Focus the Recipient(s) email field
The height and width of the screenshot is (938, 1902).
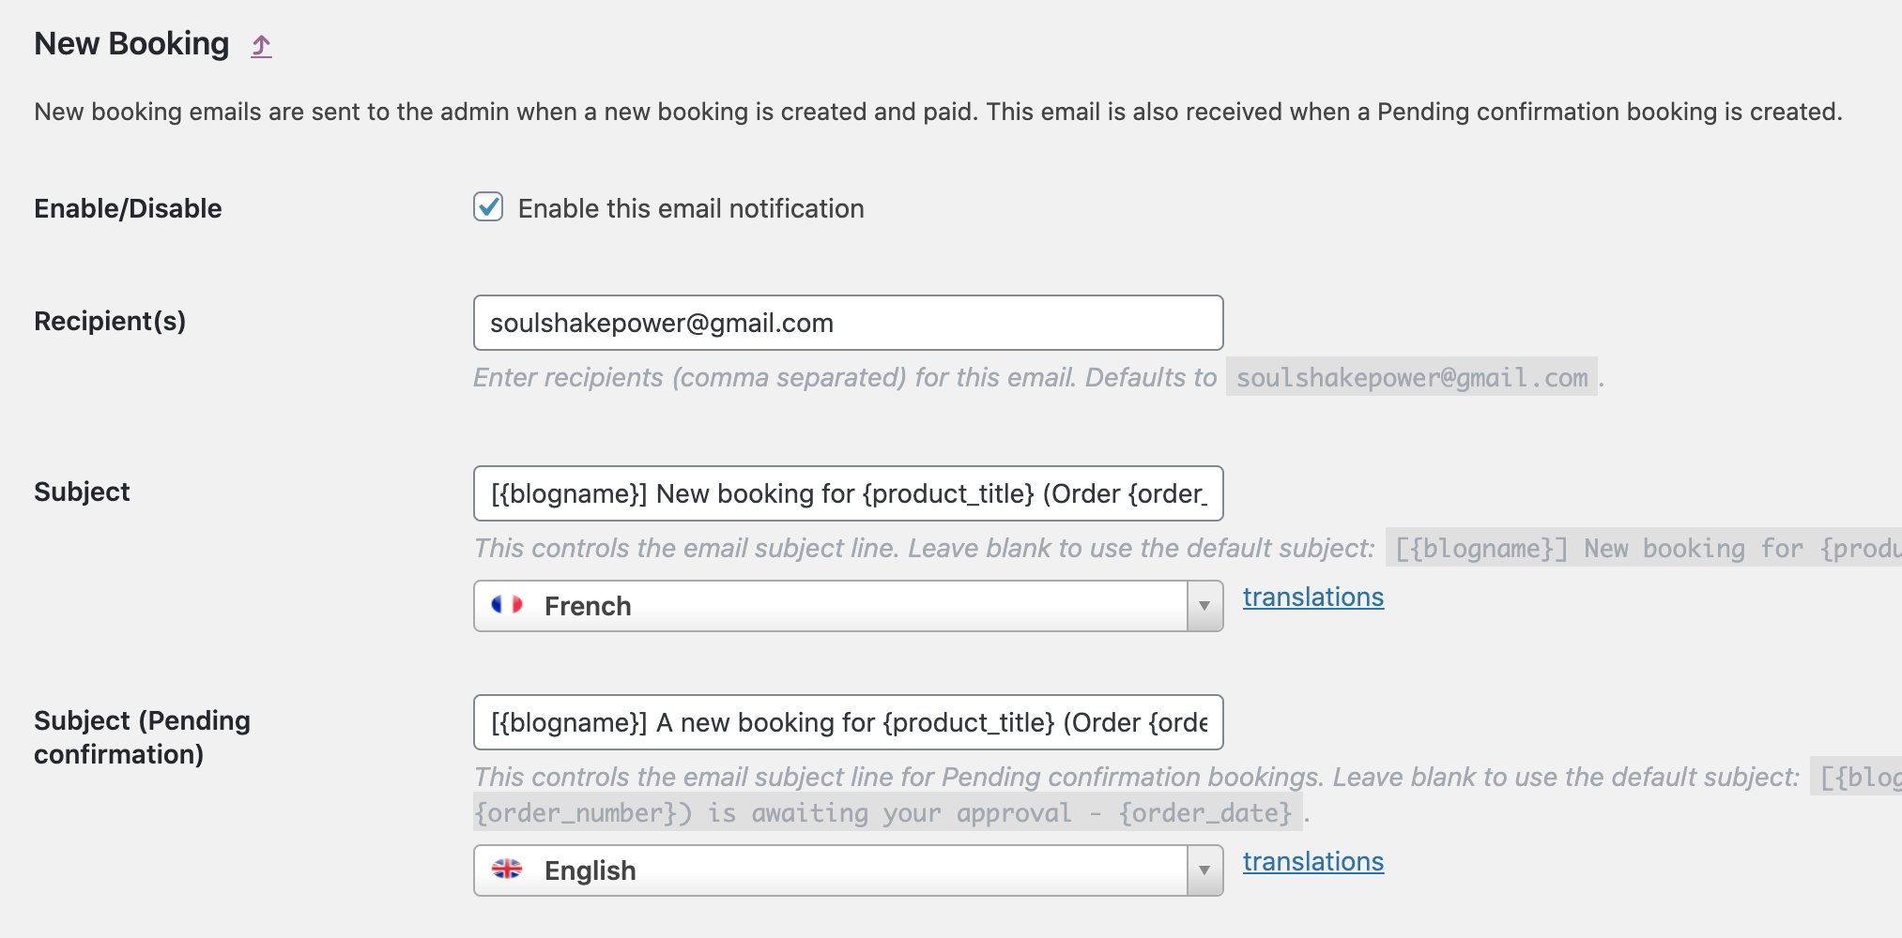pos(847,323)
